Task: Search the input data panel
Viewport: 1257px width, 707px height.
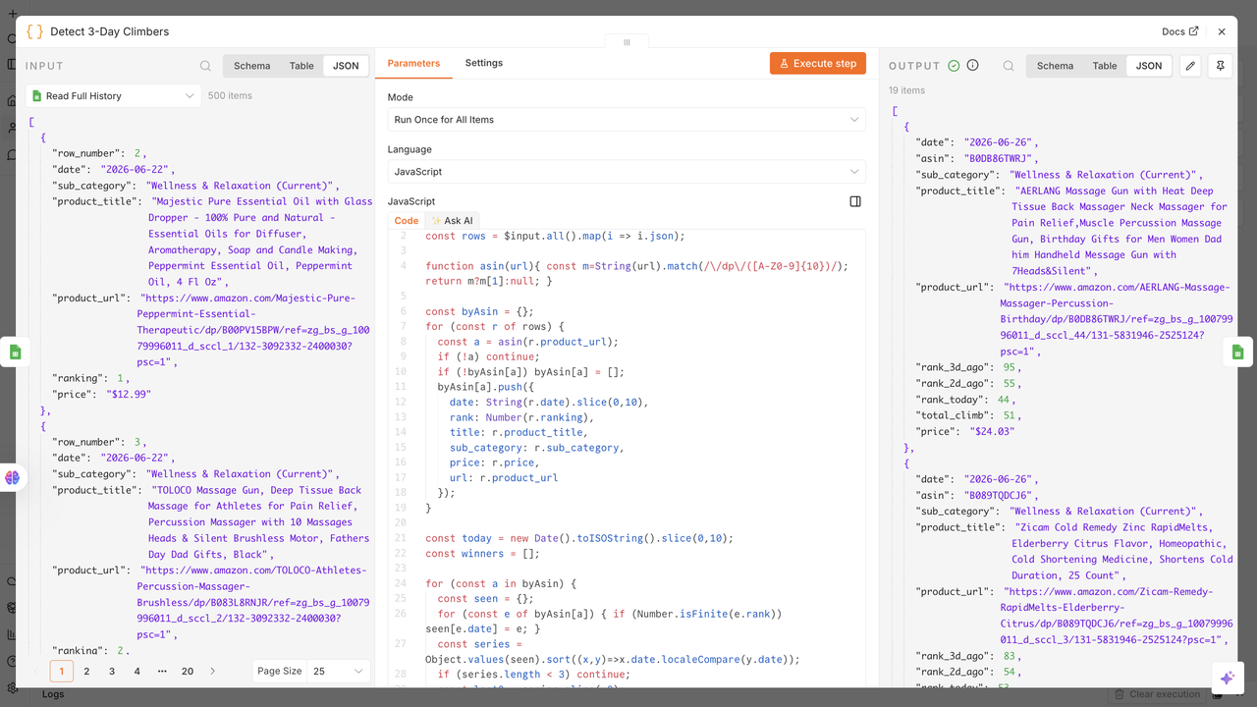Action: 205,66
